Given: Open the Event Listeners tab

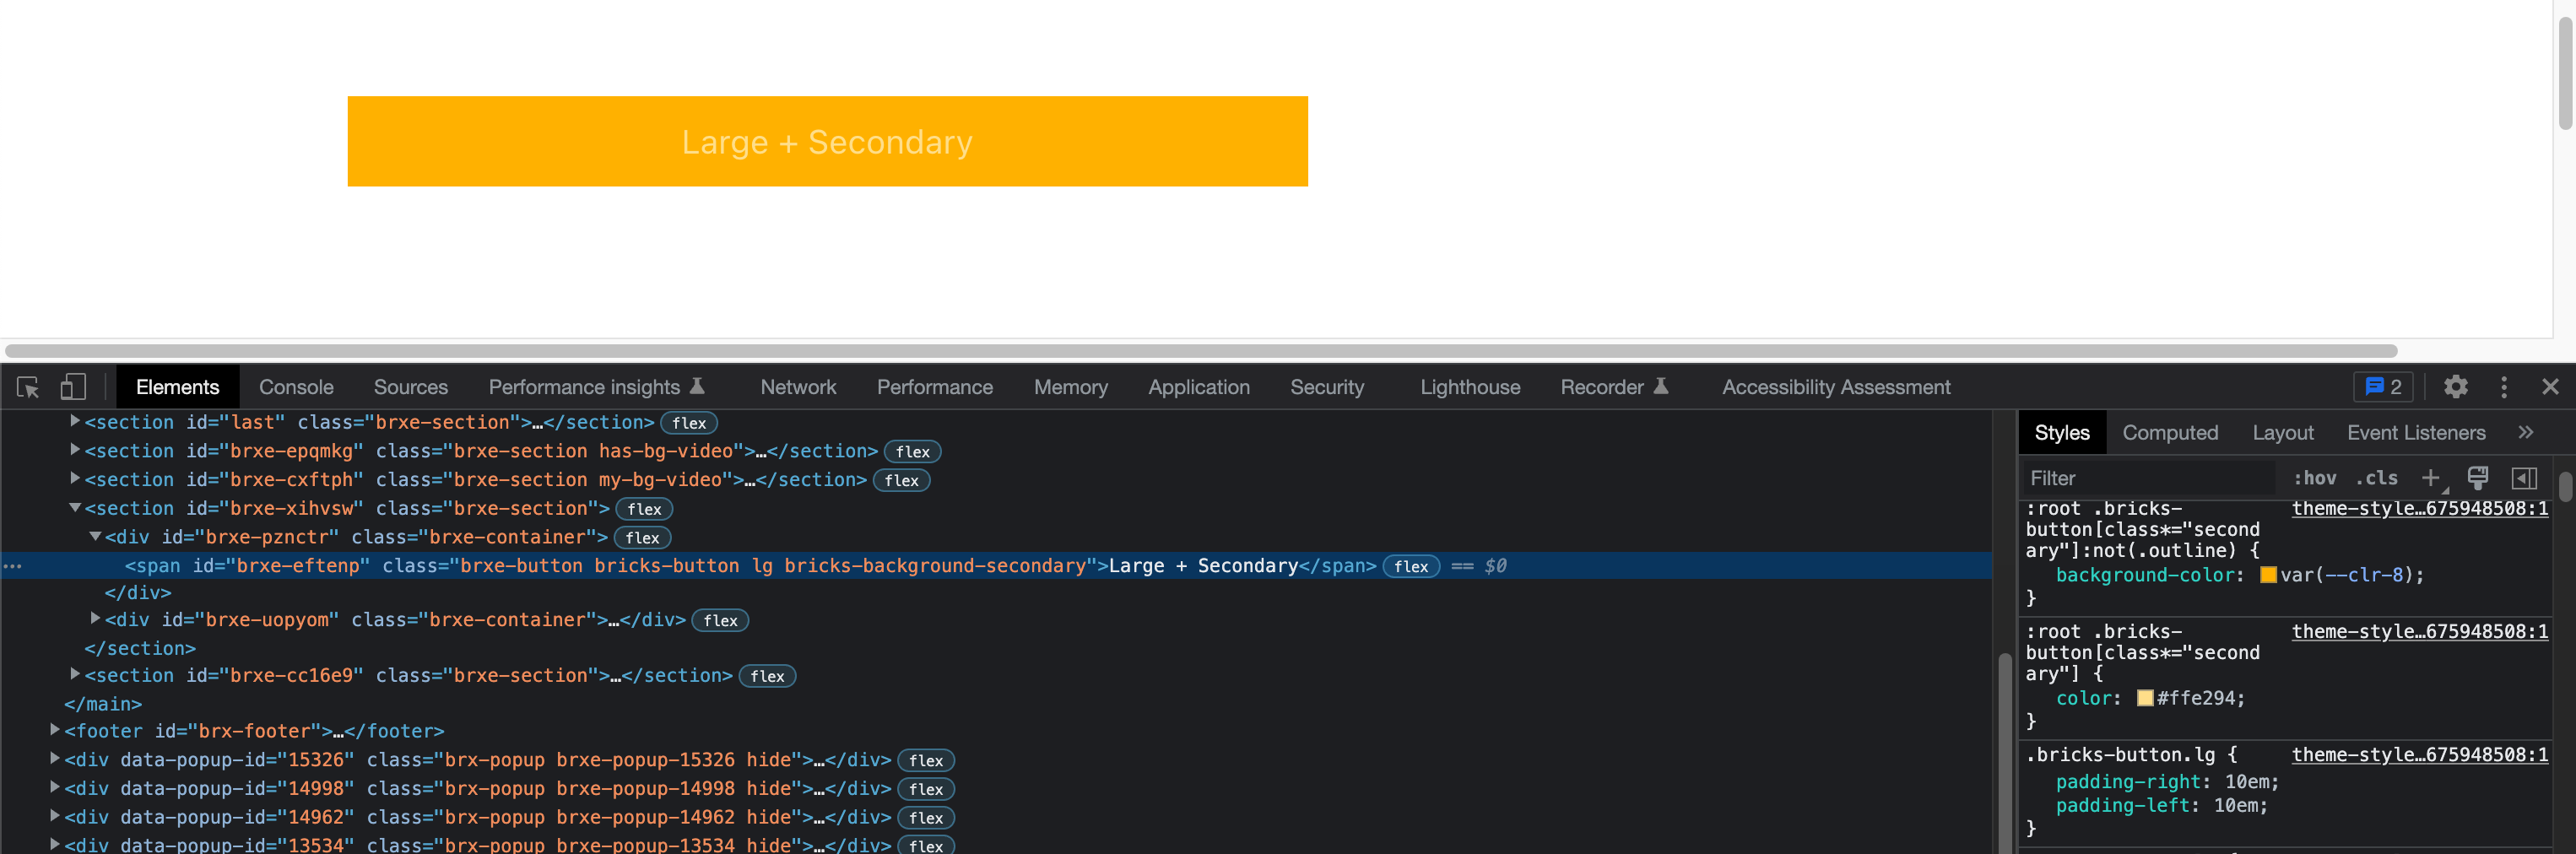Looking at the screenshot, I should (x=2416, y=433).
